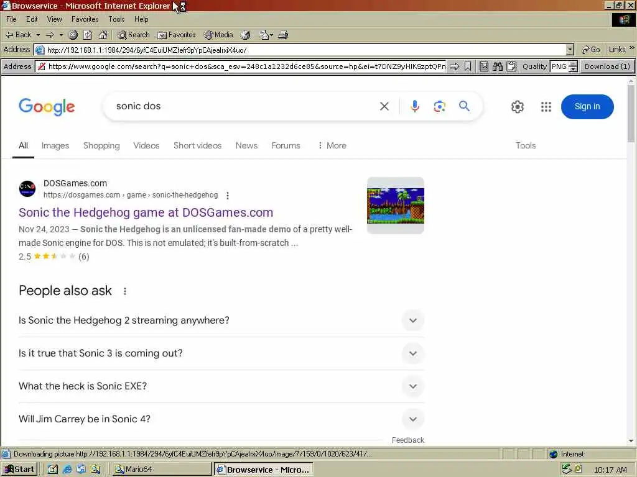Click the Google logo

click(47, 107)
